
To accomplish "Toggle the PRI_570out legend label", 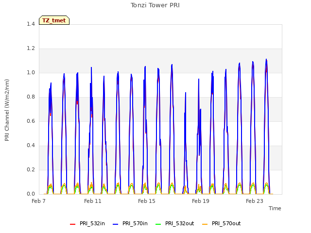I will tap(226, 223).
